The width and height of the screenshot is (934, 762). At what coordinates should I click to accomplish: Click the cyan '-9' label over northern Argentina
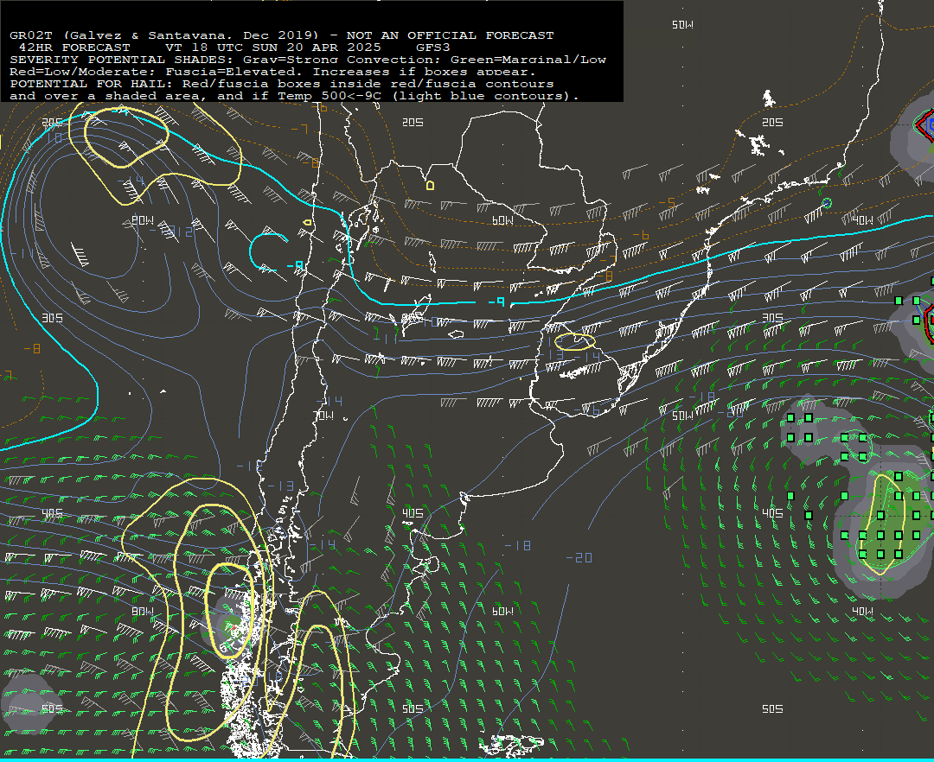[496, 302]
